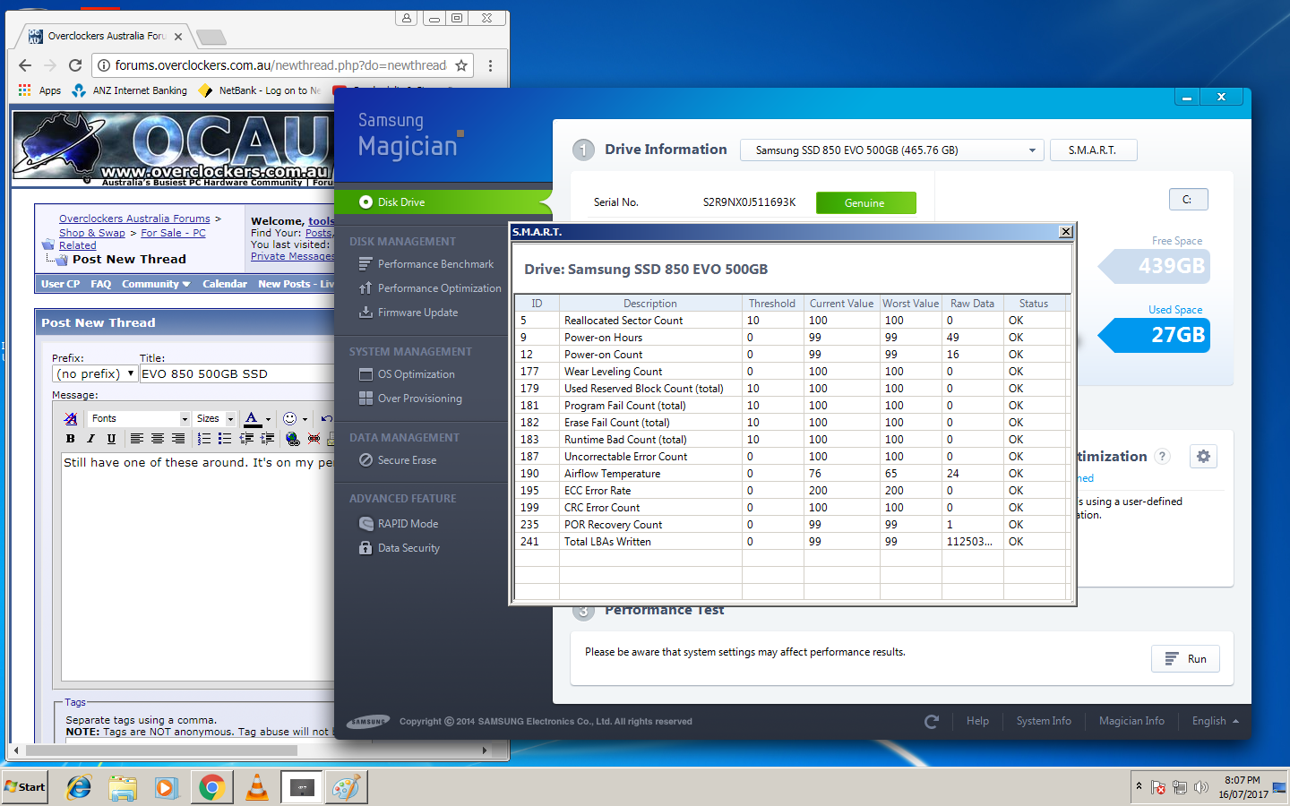Sort S.M.A.R.T. table by Threshold column
The image size is (1290, 806).
tap(772, 304)
